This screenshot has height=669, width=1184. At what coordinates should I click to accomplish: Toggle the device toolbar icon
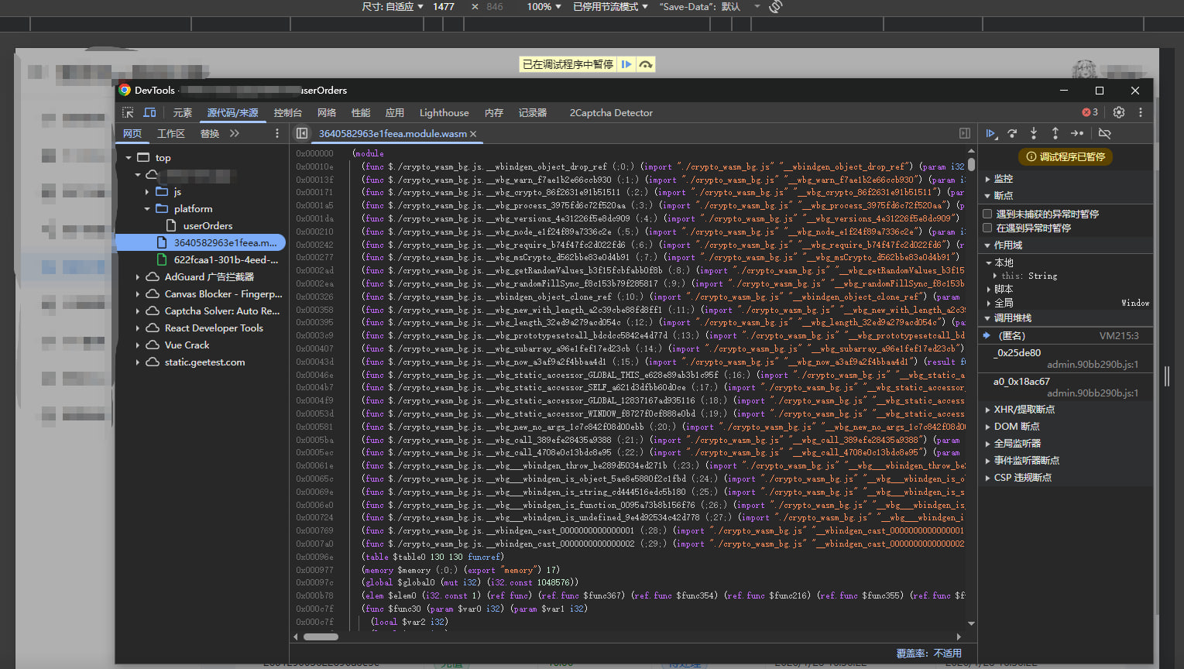[x=150, y=112]
